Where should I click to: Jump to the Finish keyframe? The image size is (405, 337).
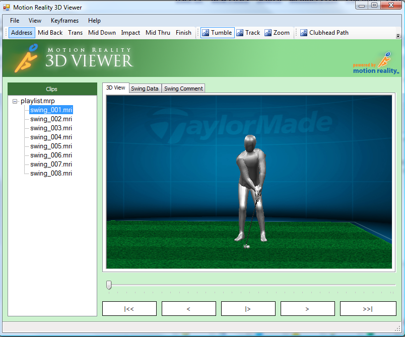click(x=184, y=33)
